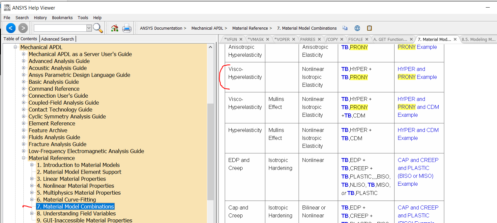Expand Command Reference tree node
The height and width of the screenshot is (223, 497).
point(23,89)
